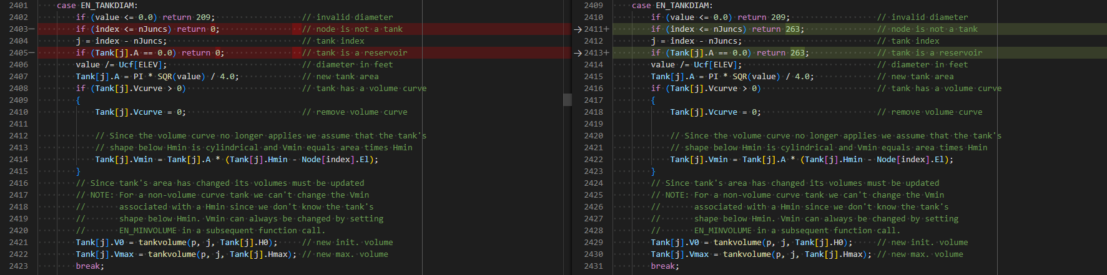Click 'break;' on line 2431 in right pane

(x=665, y=266)
